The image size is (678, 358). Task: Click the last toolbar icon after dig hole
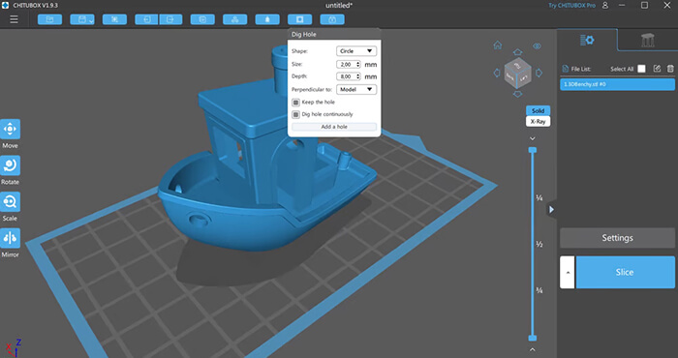(x=332, y=19)
